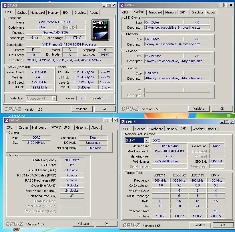Click OK in the SPD window
This screenshot has width=235, height=232.
pyautogui.click(x=223, y=225)
